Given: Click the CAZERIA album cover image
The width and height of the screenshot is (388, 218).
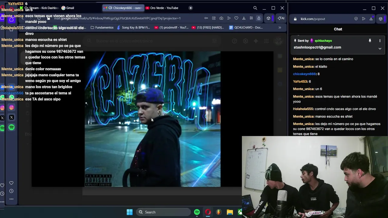Looking at the screenshot, I should 152,119.
